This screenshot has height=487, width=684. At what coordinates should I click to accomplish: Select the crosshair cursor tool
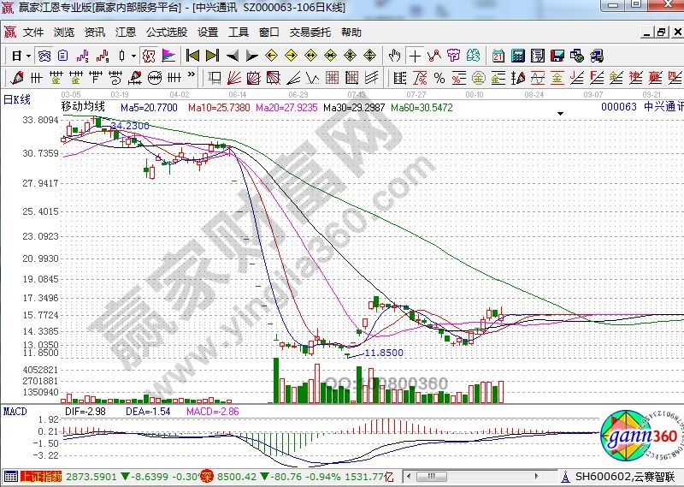[416, 56]
